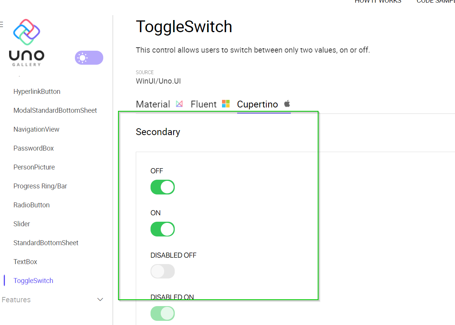Open the Progress Ring/Bar sample
The height and width of the screenshot is (325, 455).
tap(40, 186)
